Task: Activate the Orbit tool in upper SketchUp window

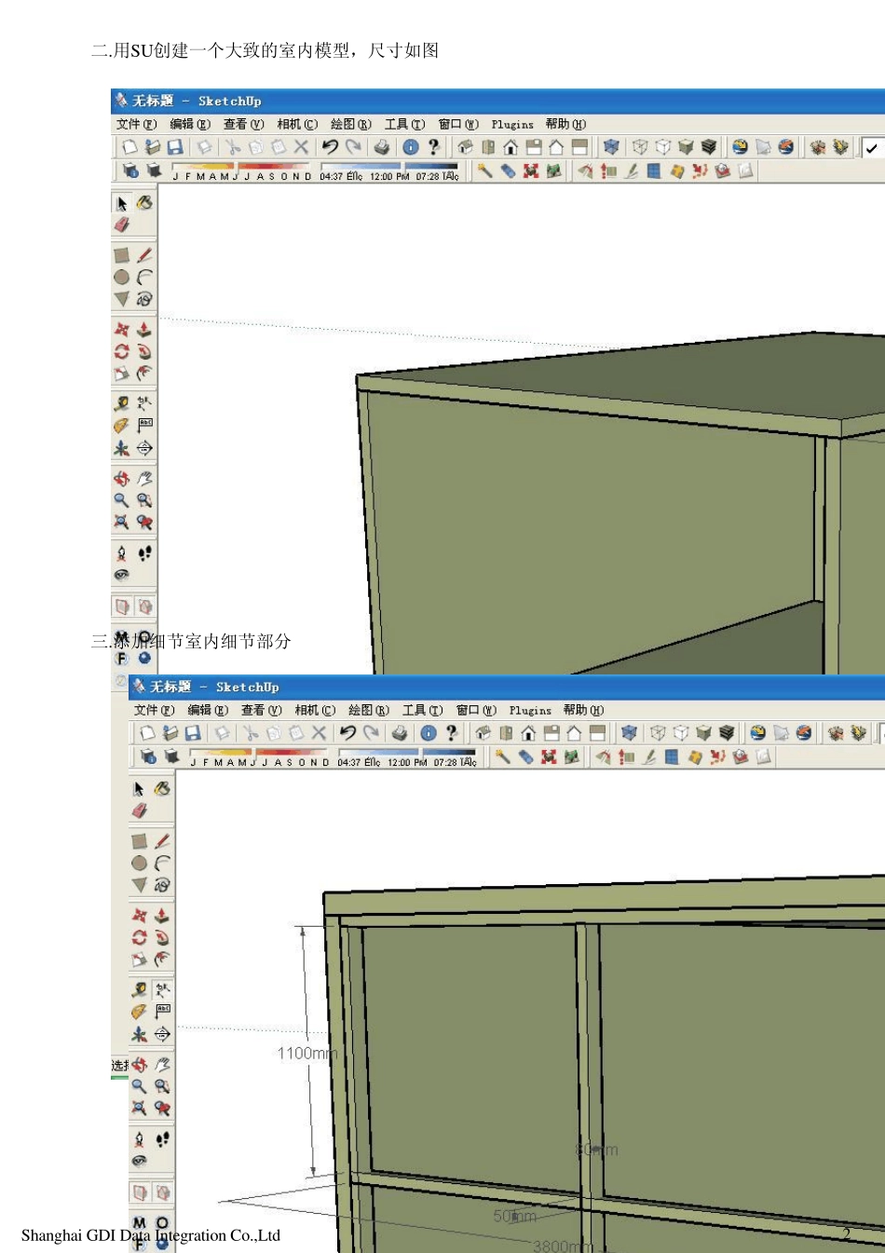Action: pyautogui.click(x=121, y=479)
